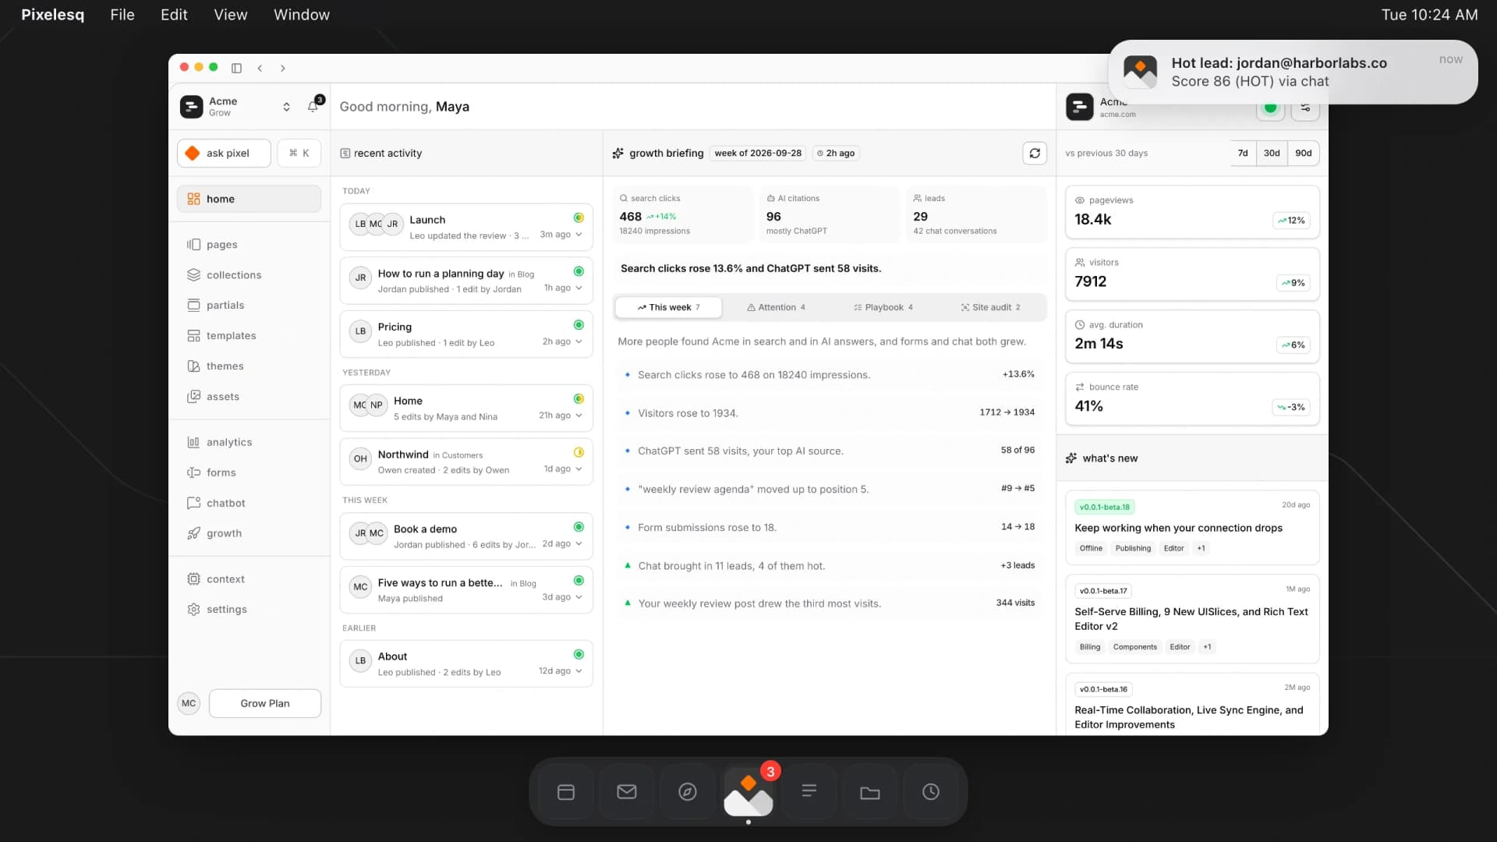Open the v0.0.1-beta.18 release card
The height and width of the screenshot is (842, 1497).
1192,527
